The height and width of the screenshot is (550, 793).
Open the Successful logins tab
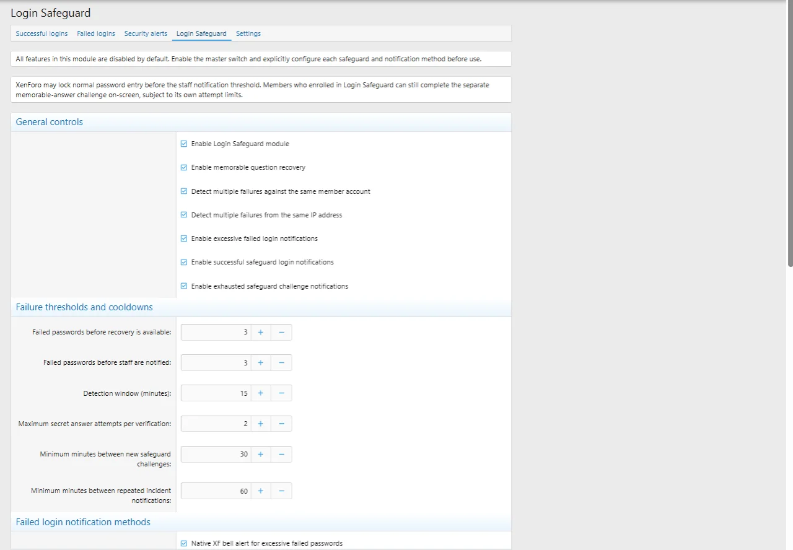tap(42, 33)
